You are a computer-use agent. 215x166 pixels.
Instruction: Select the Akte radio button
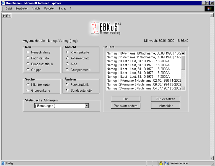coord(67,64)
